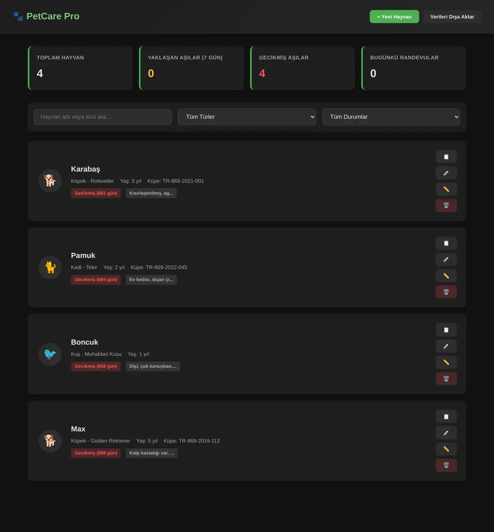Delete Pamuk with the trash icon
The height and width of the screenshot is (532, 494).
(x=446, y=292)
